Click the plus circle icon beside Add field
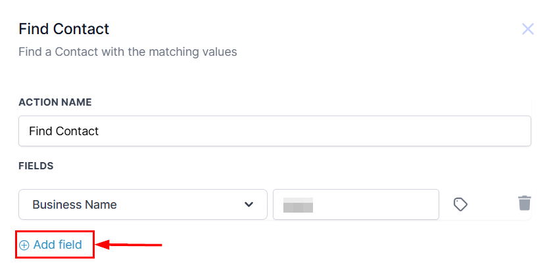Image resolution: width=551 pixels, height=273 pixels. 24,245
